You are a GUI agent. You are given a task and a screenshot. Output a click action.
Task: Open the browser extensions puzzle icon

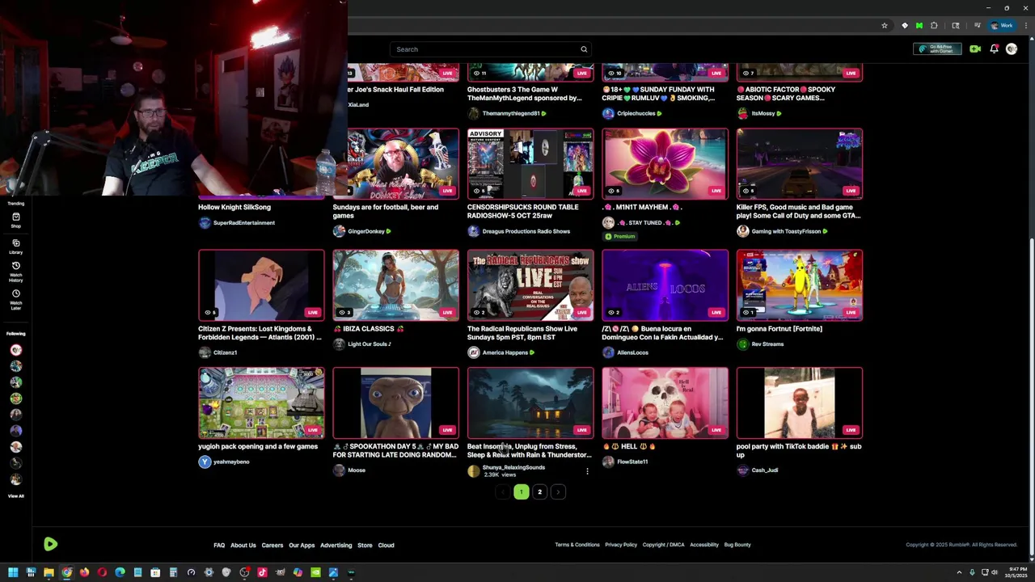934,26
